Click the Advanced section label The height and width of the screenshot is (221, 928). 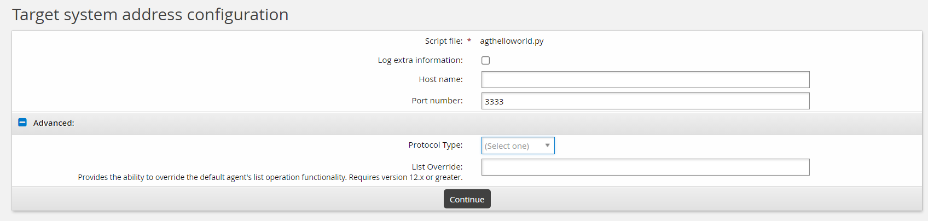(54, 123)
